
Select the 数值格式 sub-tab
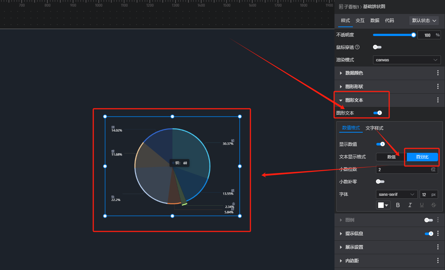click(351, 128)
